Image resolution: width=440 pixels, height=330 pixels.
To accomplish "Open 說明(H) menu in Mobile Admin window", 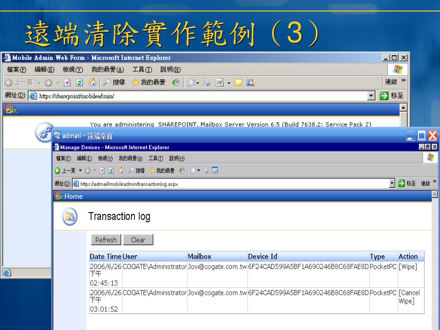I will 170,70.
